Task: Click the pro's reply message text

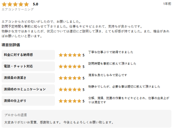Action: (x=59, y=122)
